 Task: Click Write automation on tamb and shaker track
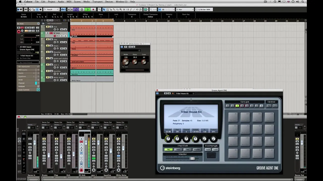click(65, 61)
